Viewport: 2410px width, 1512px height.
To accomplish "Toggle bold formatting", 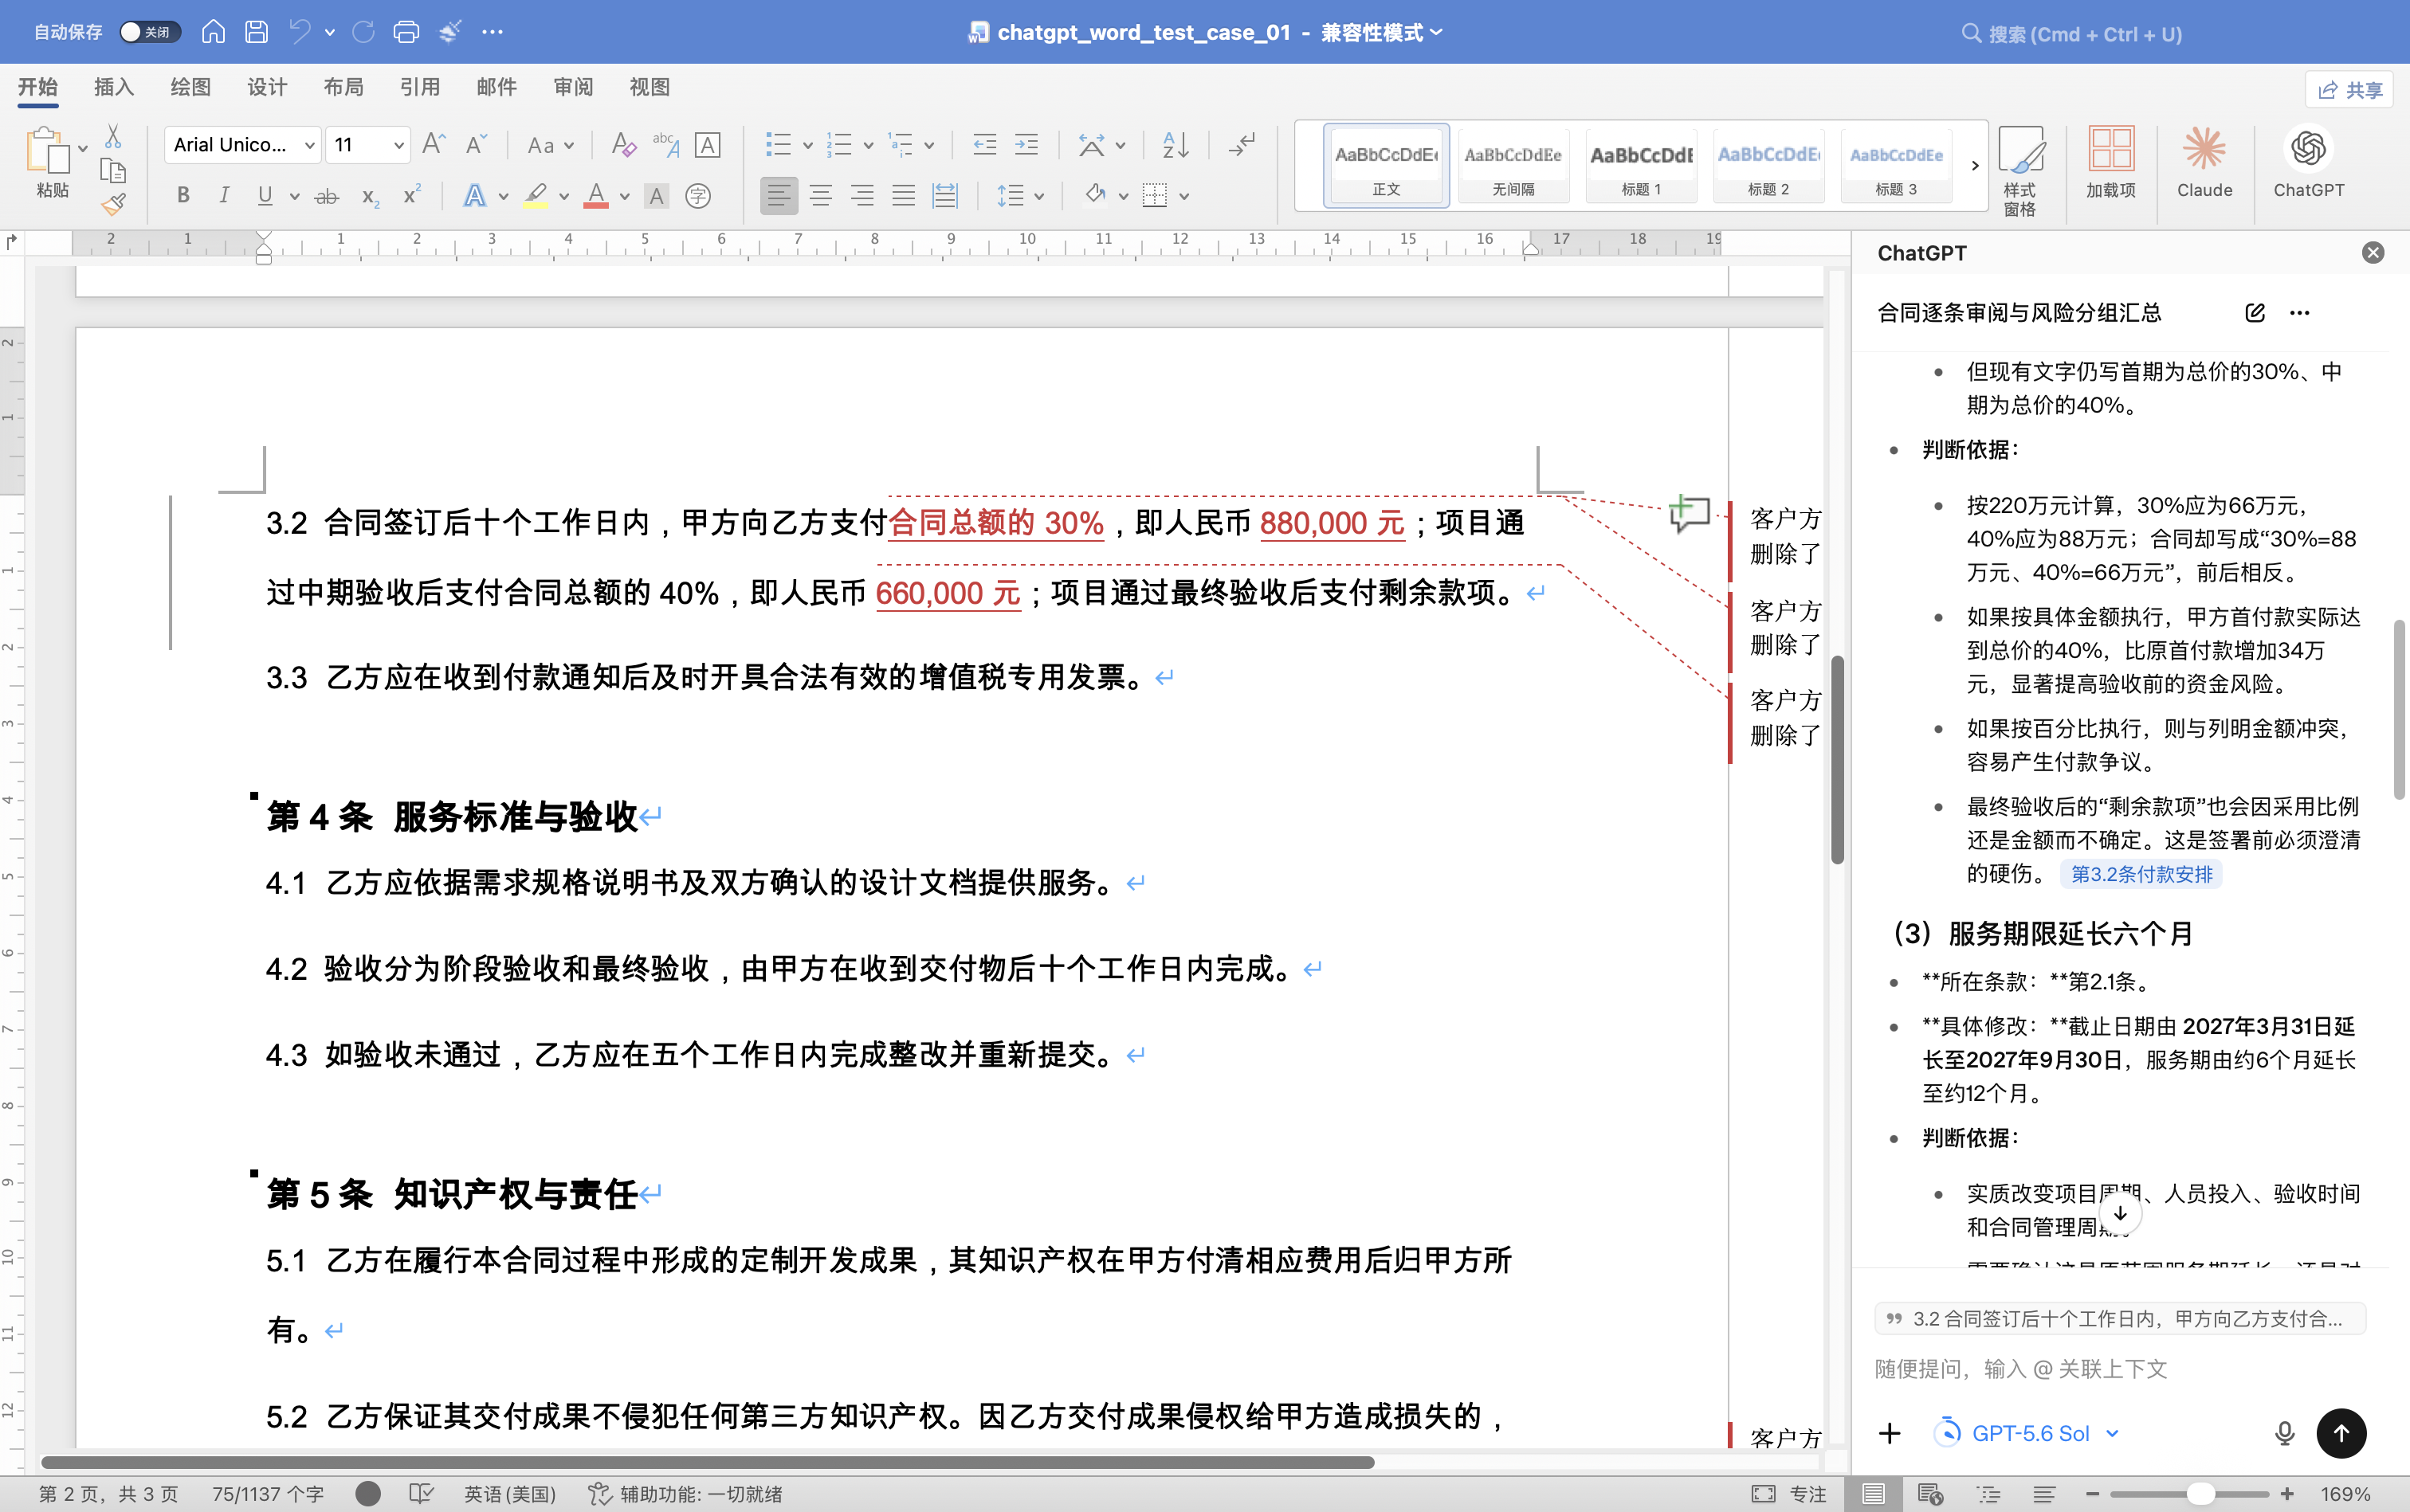I will [x=183, y=196].
